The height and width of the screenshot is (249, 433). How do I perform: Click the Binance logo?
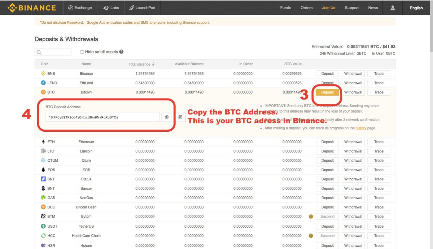[32, 8]
